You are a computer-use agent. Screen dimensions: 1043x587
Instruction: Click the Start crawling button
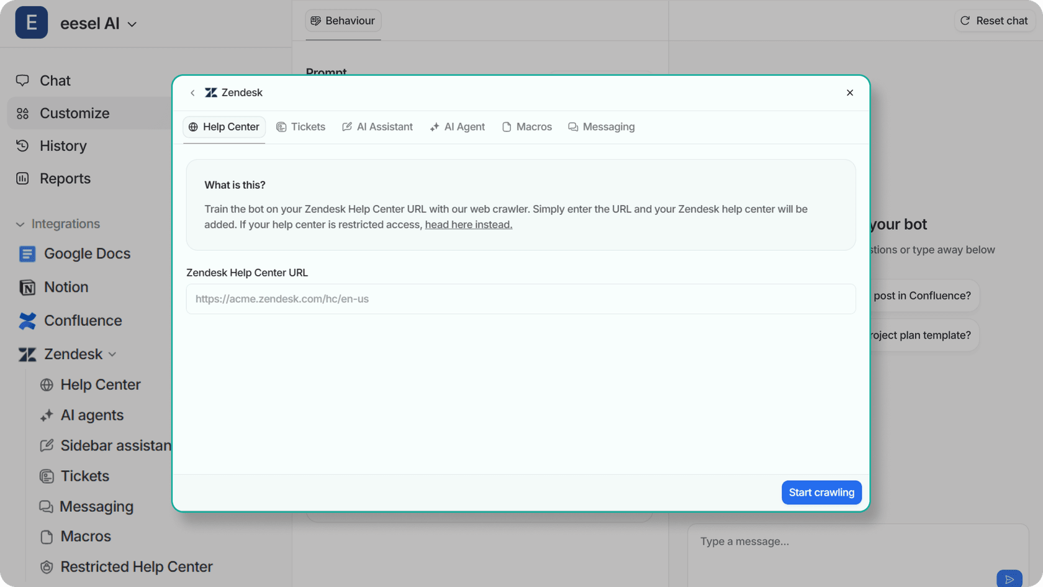coord(821,492)
